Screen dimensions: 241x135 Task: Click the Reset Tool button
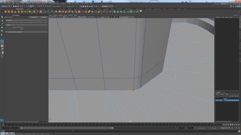pos(34,17)
